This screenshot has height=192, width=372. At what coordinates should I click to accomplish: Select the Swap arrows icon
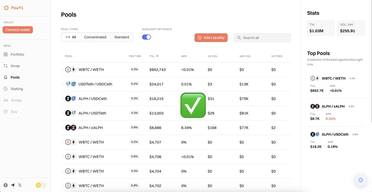pos(6,66)
